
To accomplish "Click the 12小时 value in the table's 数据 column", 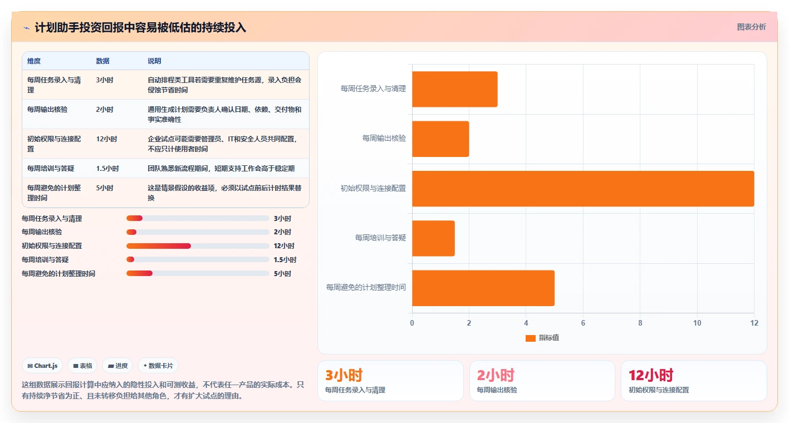I will point(106,139).
